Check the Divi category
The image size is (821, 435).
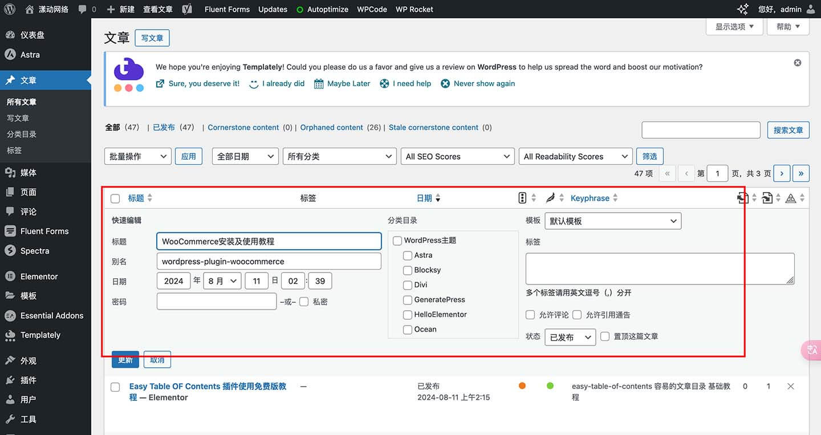408,285
